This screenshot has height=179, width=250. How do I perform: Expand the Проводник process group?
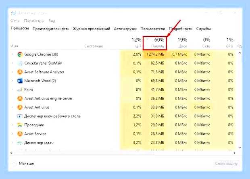12,125
